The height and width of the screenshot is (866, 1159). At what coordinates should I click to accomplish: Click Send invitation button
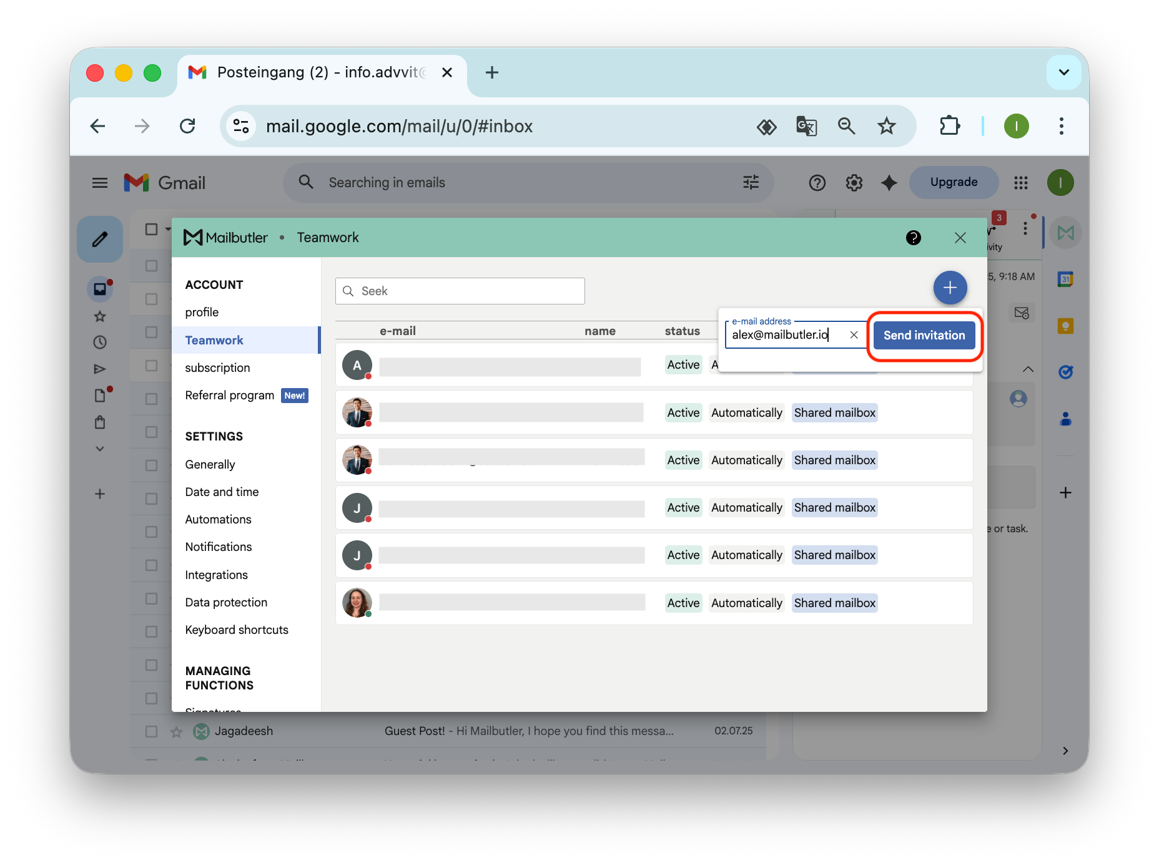click(x=924, y=335)
